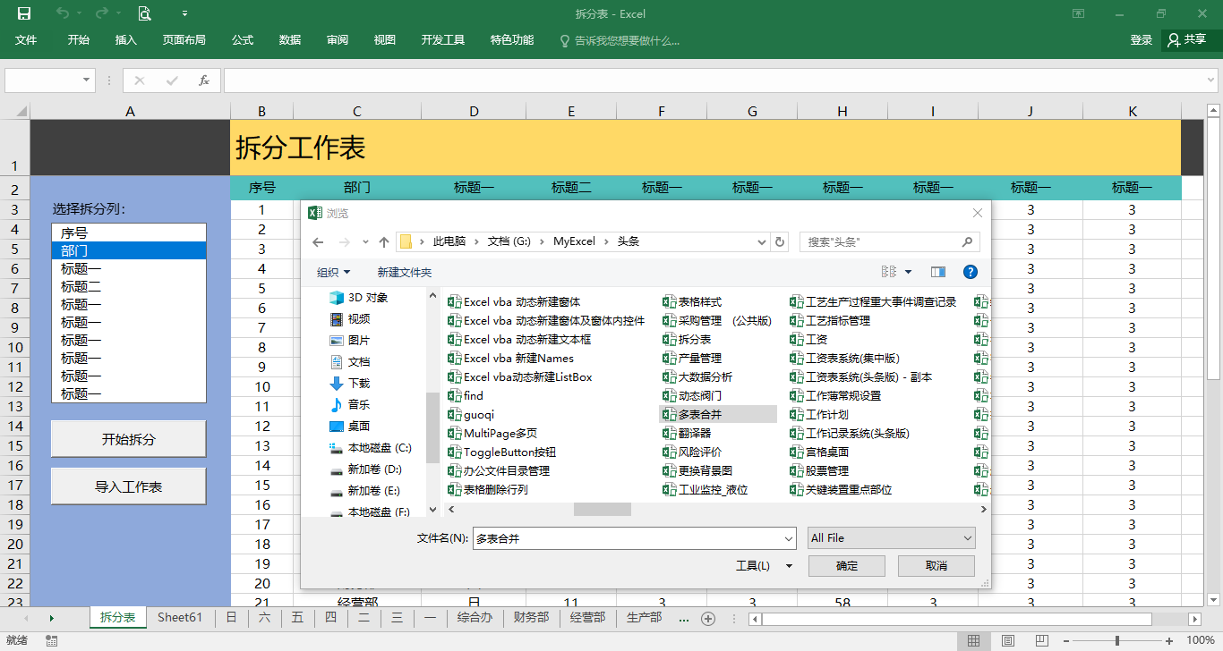
Task: Click the insert function fx icon
Action: [203, 80]
